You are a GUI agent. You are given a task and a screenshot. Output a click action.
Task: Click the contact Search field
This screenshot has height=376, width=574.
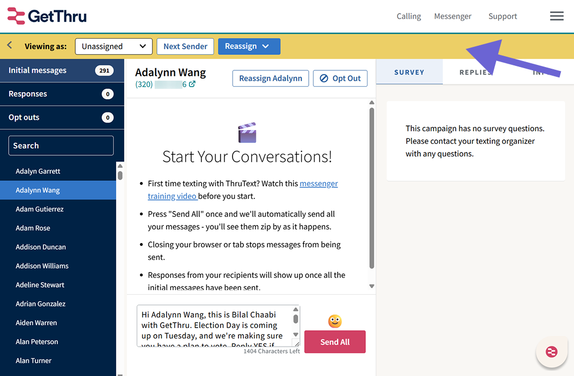61,145
